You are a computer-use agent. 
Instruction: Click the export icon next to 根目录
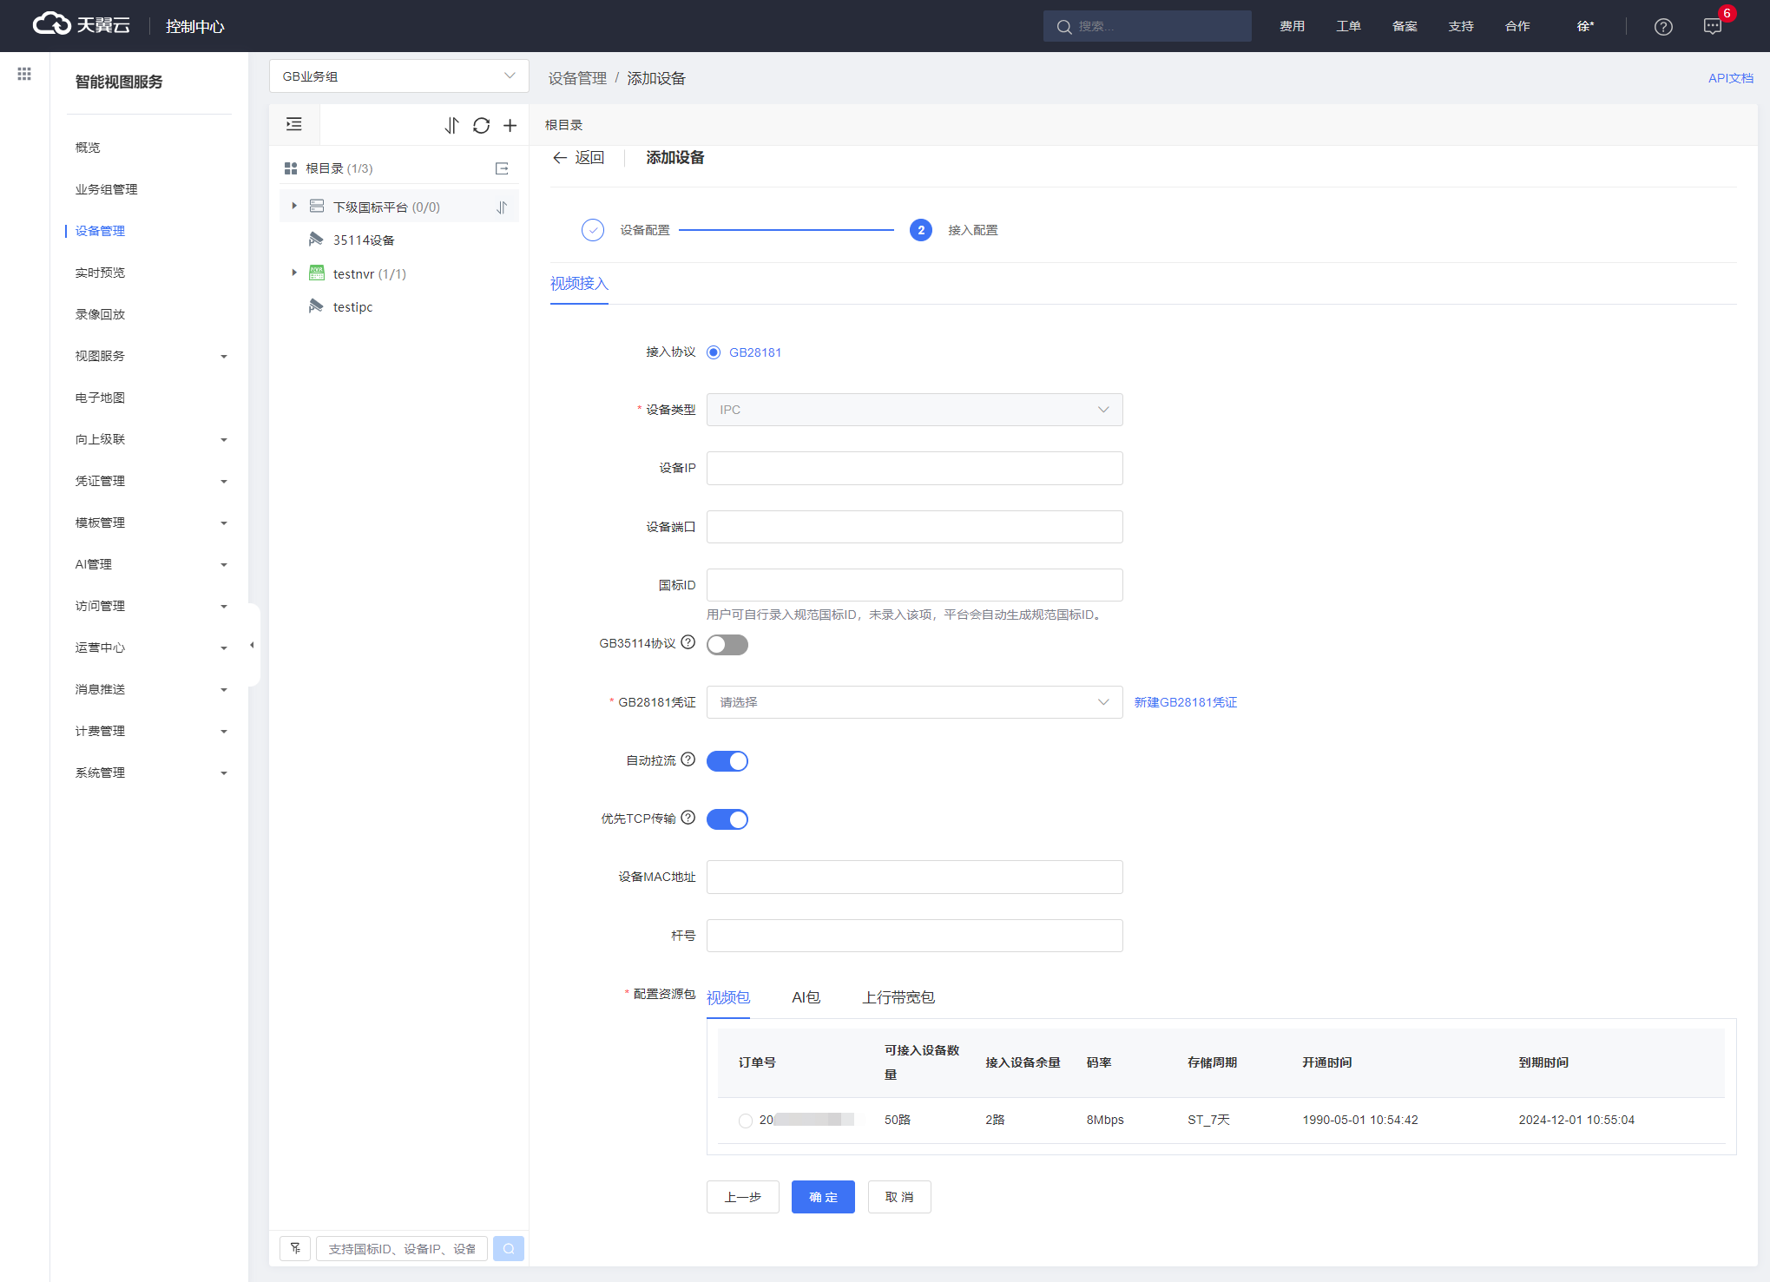pos(502,168)
